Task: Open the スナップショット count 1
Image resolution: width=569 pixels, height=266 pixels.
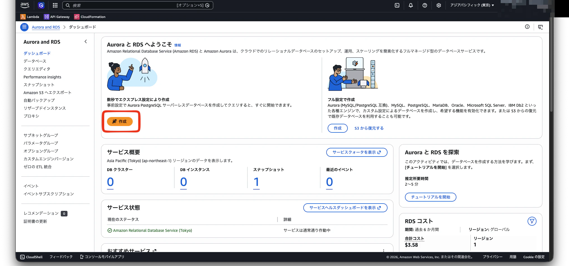Action: [256, 182]
